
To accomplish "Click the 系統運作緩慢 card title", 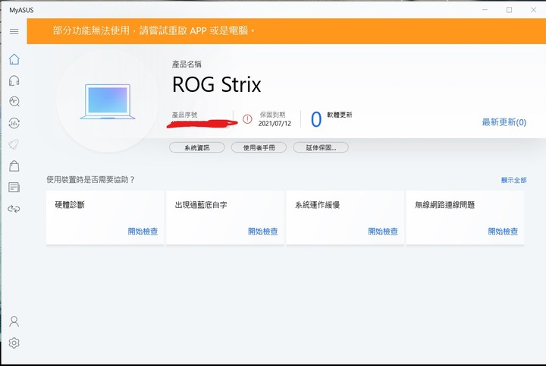I will (317, 204).
